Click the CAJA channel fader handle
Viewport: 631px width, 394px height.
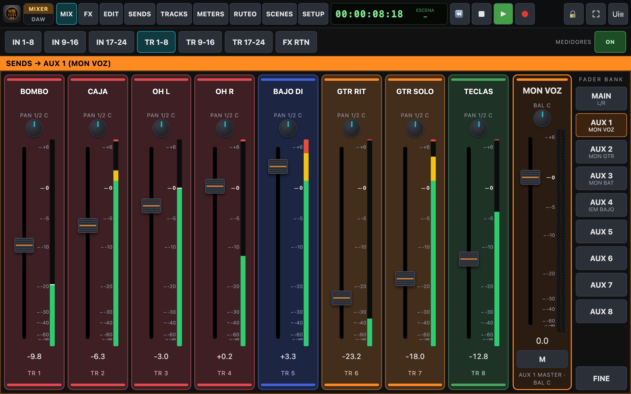point(88,226)
